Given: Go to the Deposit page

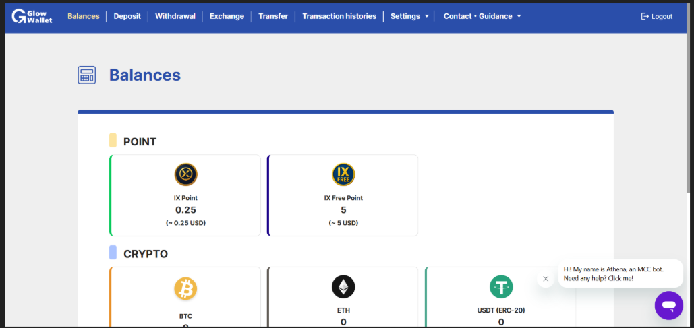Looking at the screenshot, I should [x=127, y=16].
